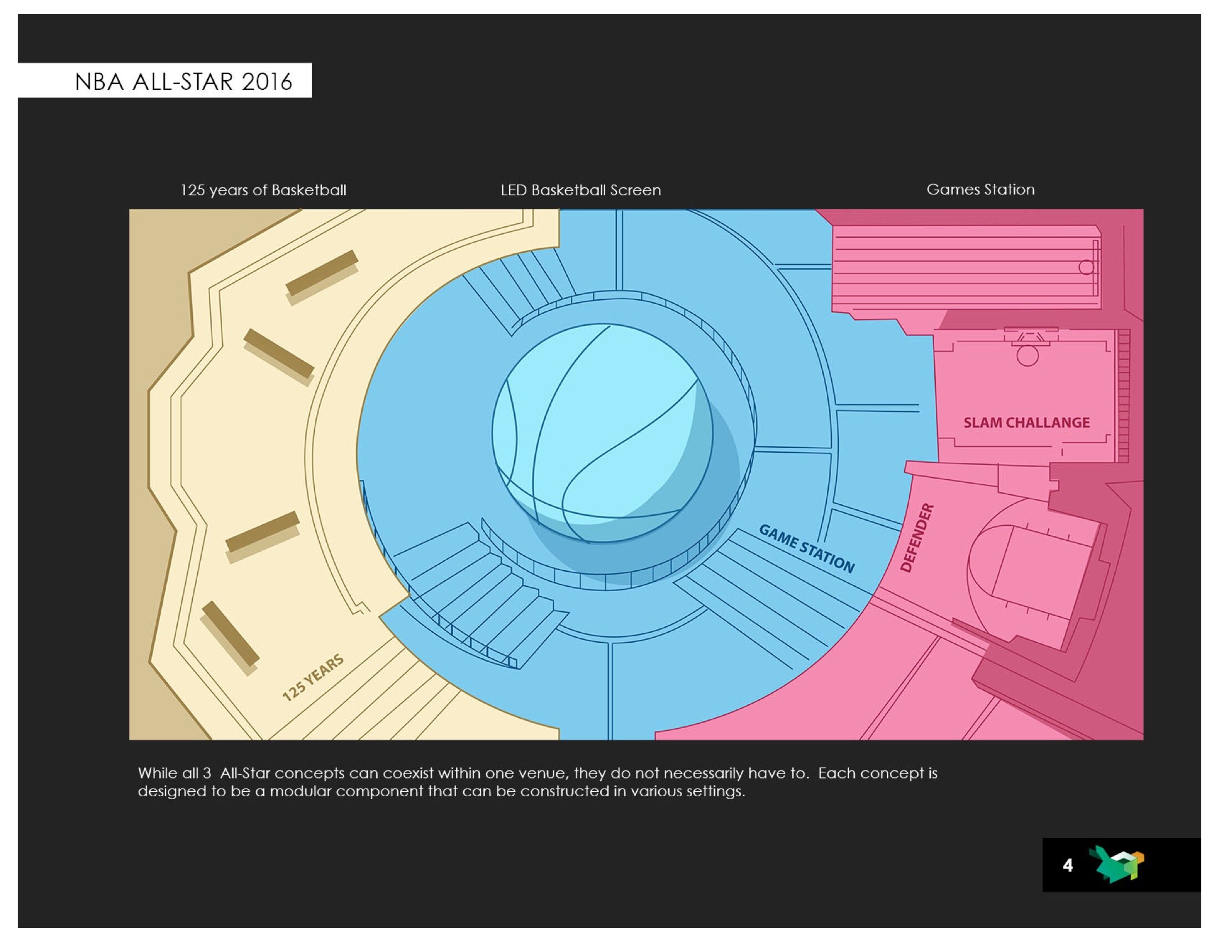
Task: Click the paragraph starting 'While all 3'
Action: 537,782
